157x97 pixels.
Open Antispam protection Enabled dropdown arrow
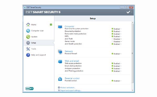(121, 69)
